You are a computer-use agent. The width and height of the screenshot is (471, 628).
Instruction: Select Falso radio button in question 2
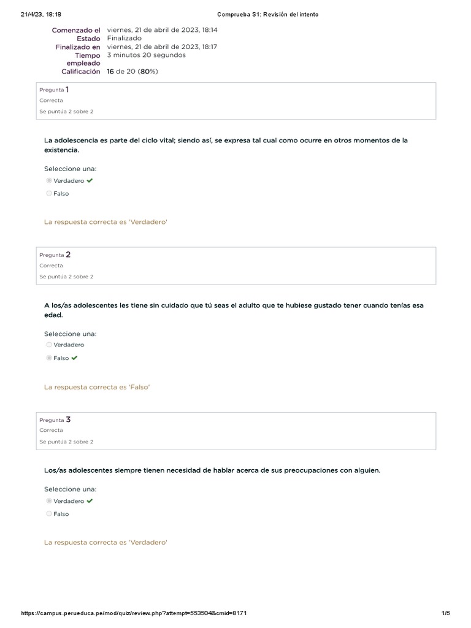coord(49,358)
